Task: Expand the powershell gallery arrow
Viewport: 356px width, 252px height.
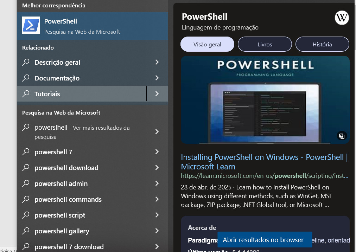Action: [157, 231]
